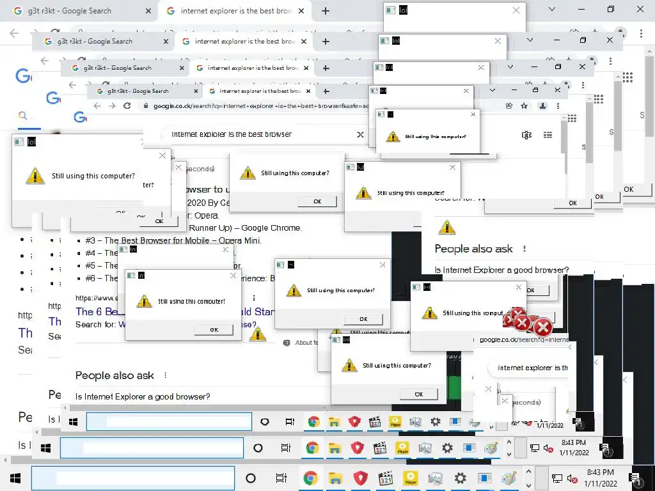This screenshot has height=491, width=655.
Task: Go back in the innermost Chrome window
Action: point(97,106)
